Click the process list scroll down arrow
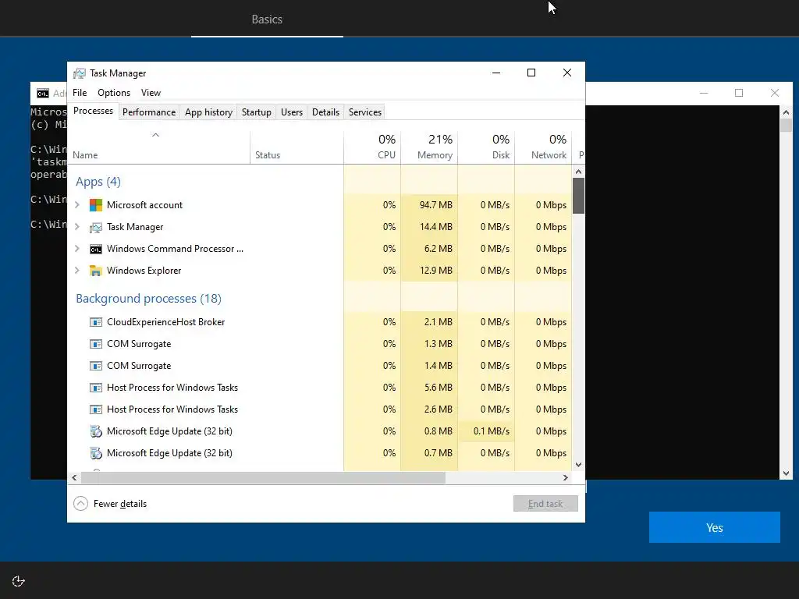 [x=578, y=465]
